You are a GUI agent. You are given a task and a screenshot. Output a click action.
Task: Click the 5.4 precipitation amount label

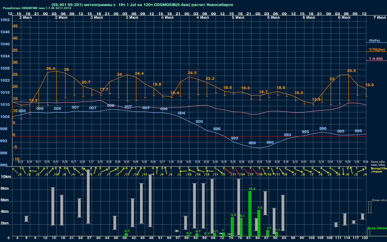[x=233, y=215]
